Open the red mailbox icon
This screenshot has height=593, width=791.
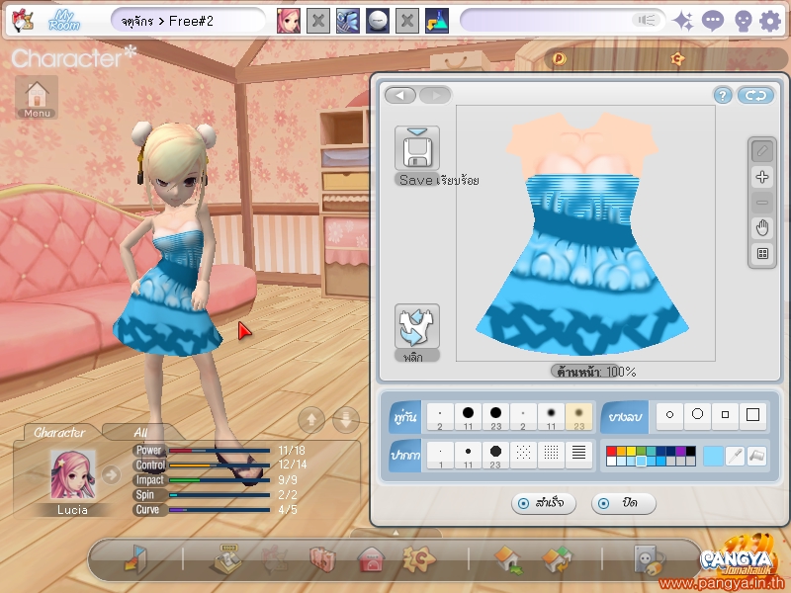(x=371, y=558)
